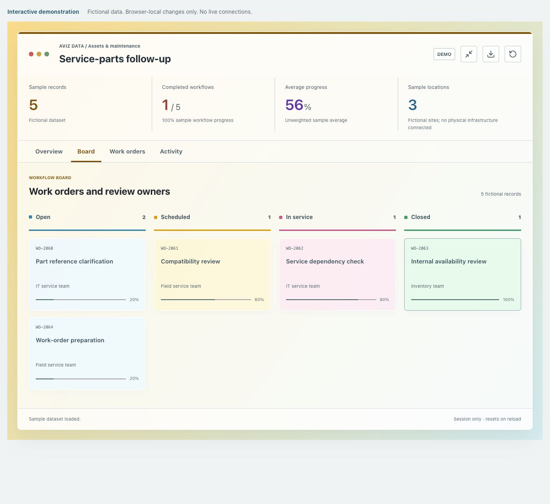Open card WO-2060 Part reference clarification

[87, 274]
